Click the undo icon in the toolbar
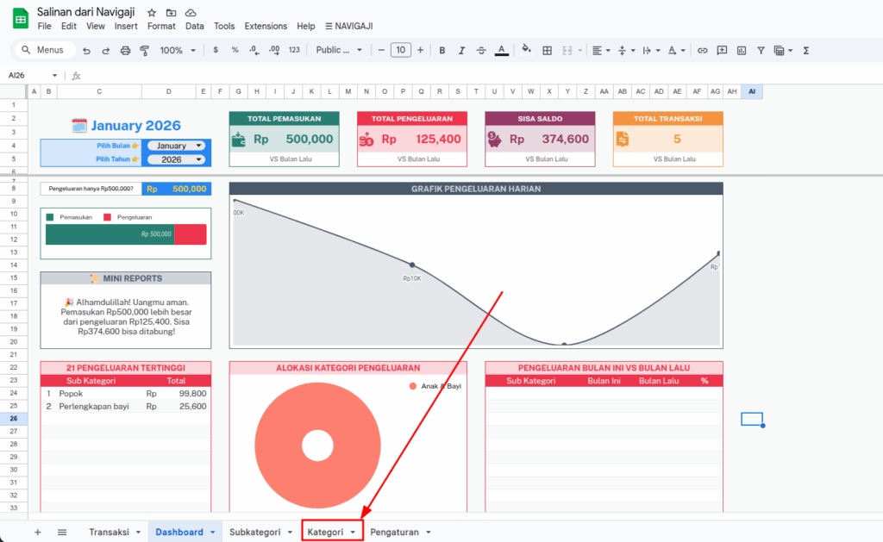 pos(86,51)
